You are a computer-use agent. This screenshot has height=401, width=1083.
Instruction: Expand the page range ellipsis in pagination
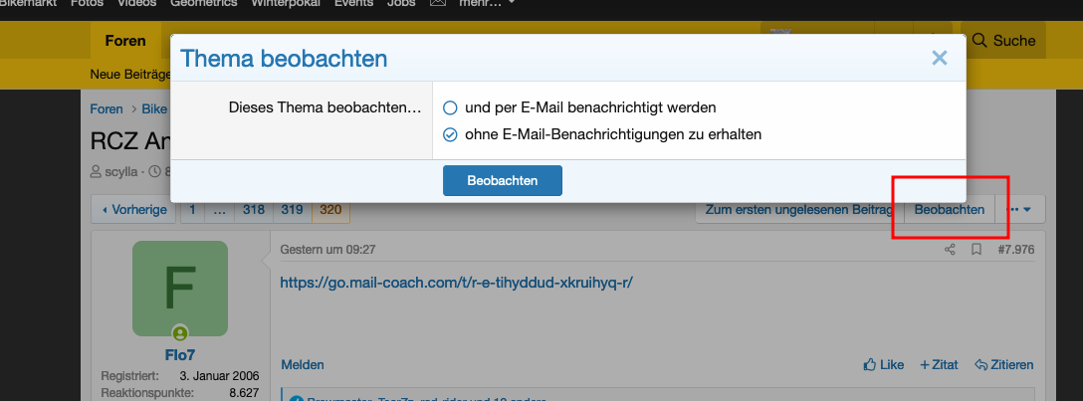tap(217, 210)
